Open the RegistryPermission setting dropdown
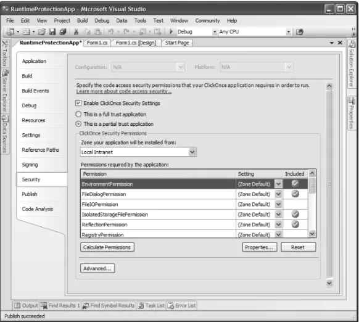Image resolution: width=359 pixels, height=322 pixels. tap(278, 234)
